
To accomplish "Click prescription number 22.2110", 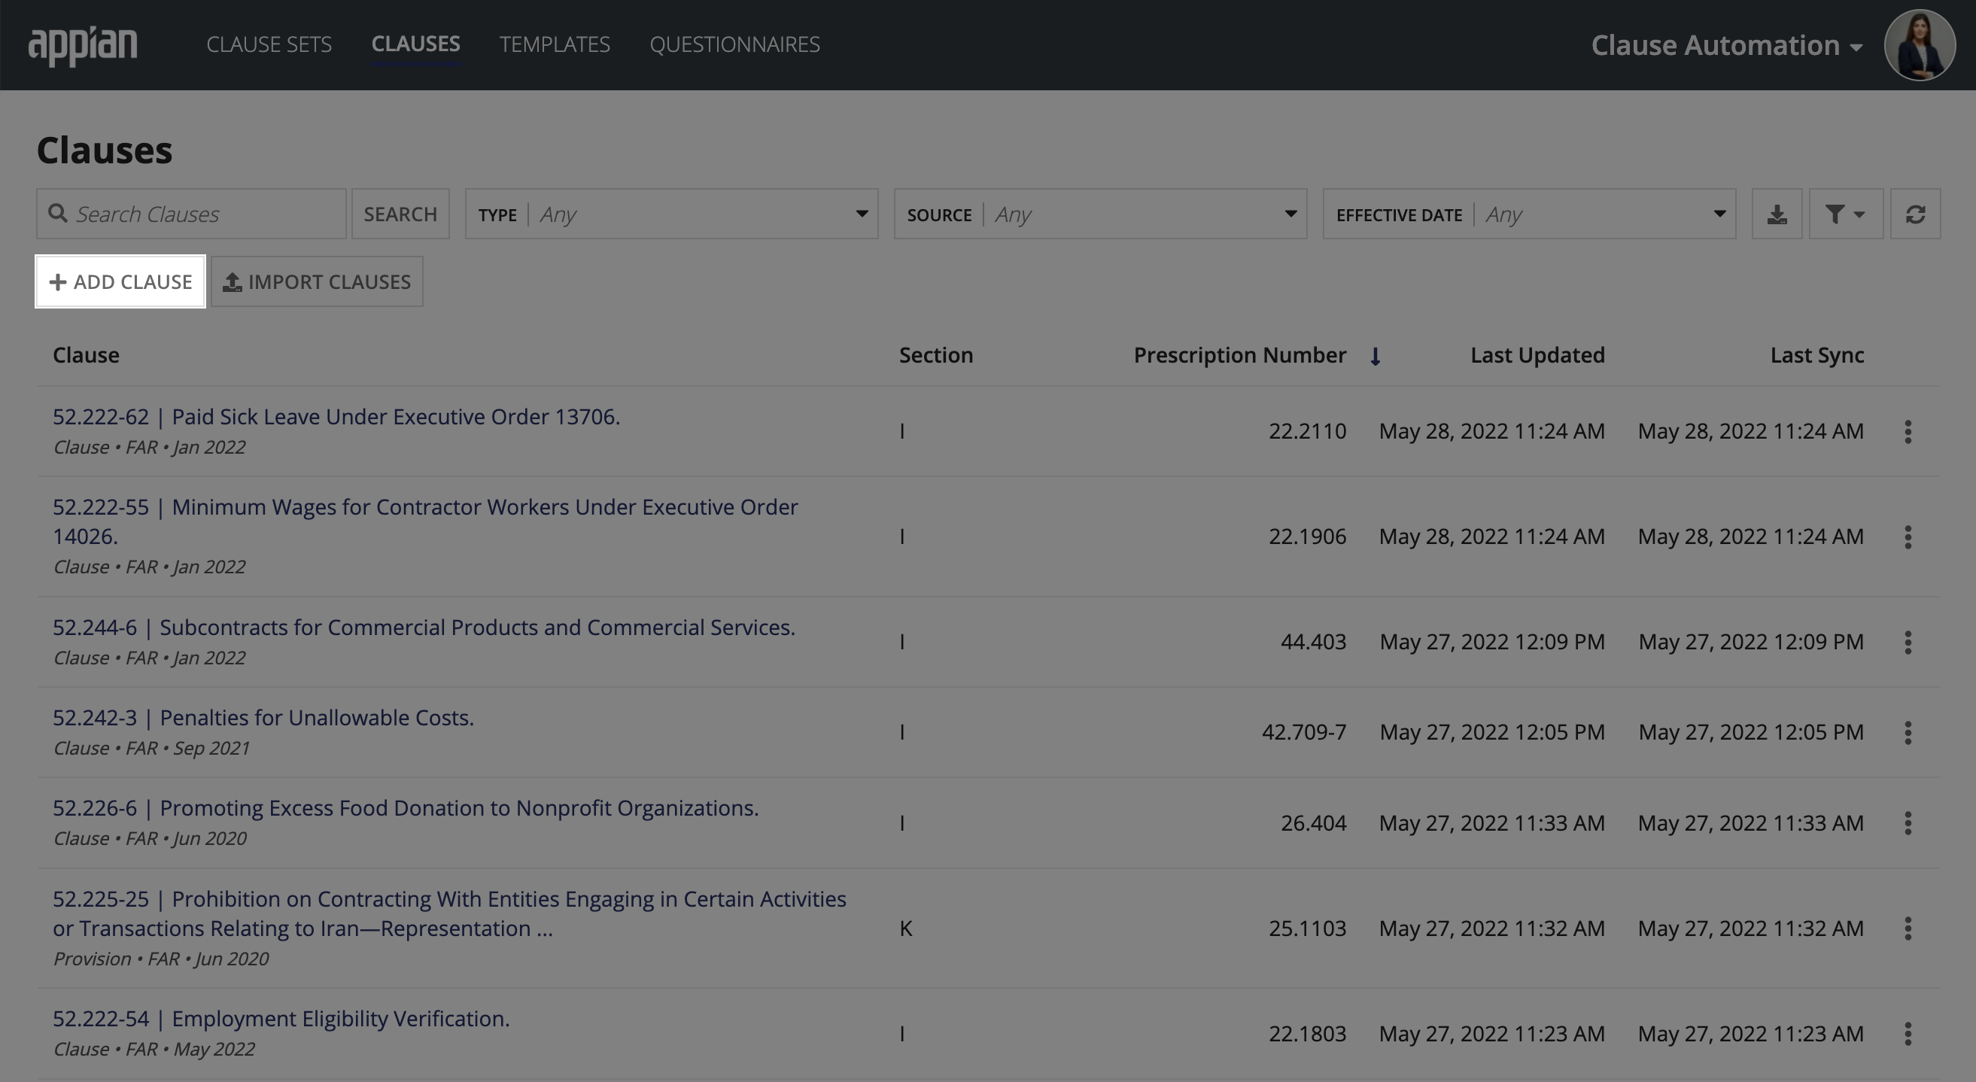I will [x=1307, y=432].
